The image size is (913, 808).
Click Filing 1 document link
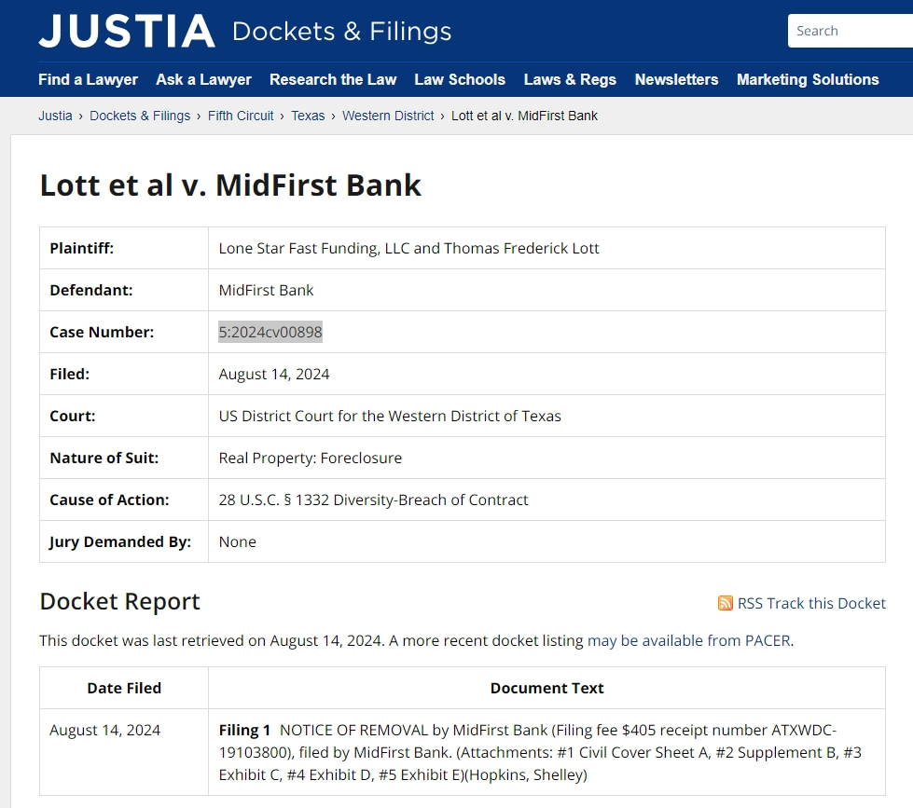coord(244,730)
